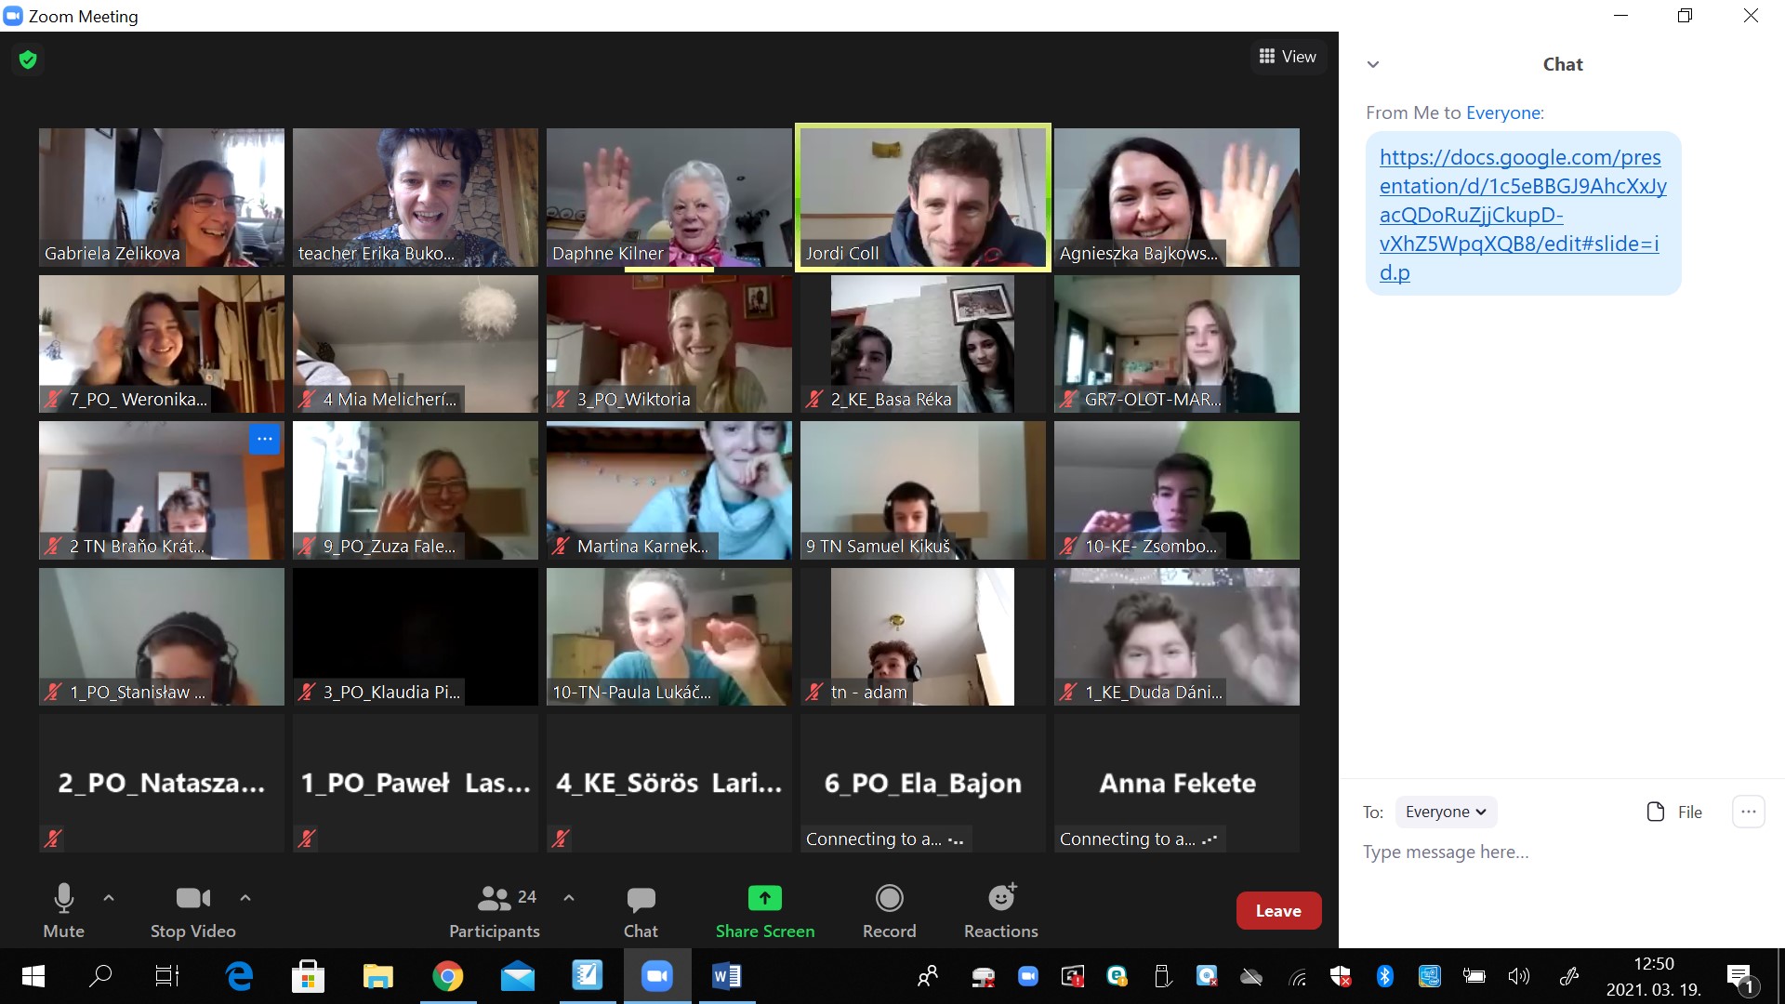Open Google Chrome from taskbar
1785x1004 pixels.
[x=448, y=976]
